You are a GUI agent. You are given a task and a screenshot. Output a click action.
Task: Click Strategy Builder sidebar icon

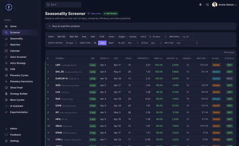[x=6, y=94]
